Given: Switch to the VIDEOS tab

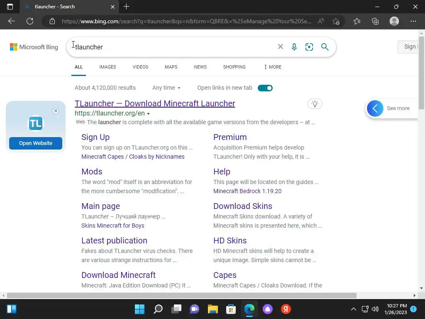Looking at the screenshot, I should click(x=140, y=67).
